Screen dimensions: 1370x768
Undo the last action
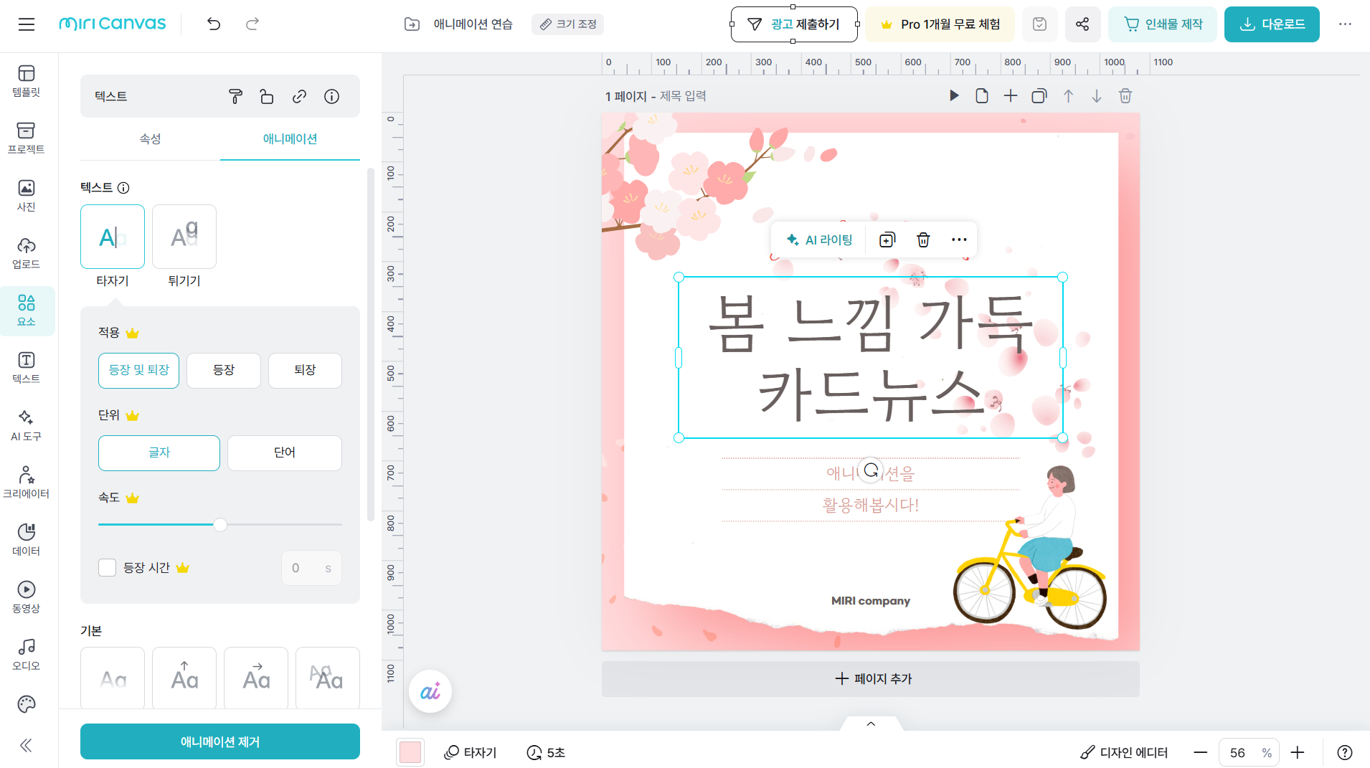coord(214,24)
